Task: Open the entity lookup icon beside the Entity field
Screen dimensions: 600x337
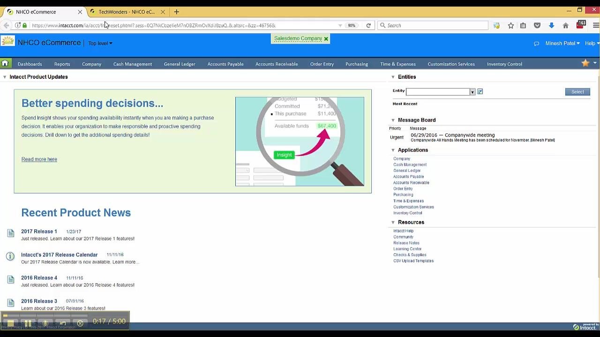Action: tap(480, 91)
